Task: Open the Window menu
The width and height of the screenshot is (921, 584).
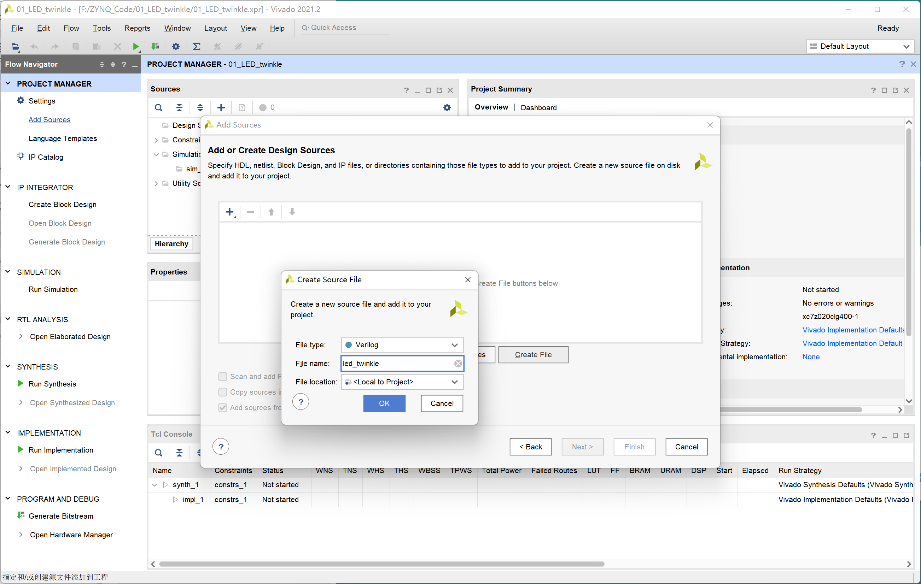Action: coord(177,28)
